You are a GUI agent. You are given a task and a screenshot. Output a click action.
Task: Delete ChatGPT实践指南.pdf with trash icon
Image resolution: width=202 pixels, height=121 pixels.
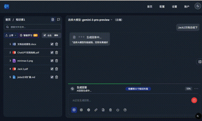[56, 52]
